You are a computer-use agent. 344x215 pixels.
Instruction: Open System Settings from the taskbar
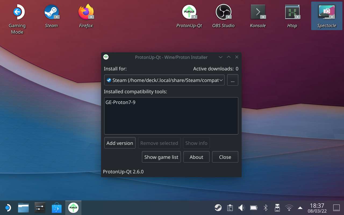[40, 208]
